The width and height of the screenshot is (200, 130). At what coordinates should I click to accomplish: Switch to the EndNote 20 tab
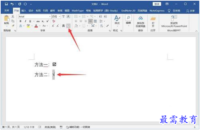(x=128, y=11)
